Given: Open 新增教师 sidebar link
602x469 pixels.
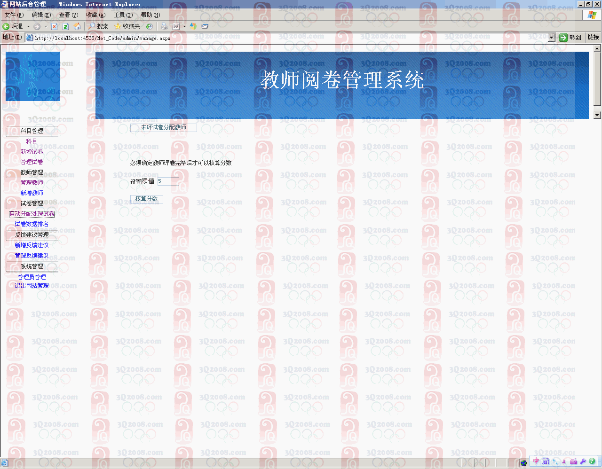Looking at the screenshot, I should [32, 193].
